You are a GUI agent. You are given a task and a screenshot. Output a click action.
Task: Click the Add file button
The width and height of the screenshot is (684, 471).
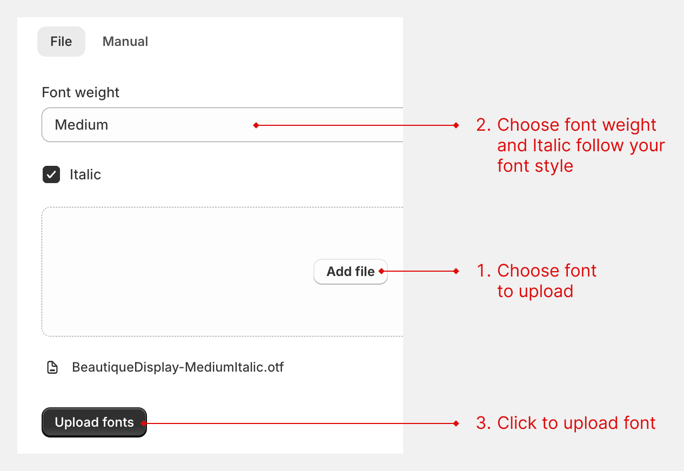pos(350,272)
